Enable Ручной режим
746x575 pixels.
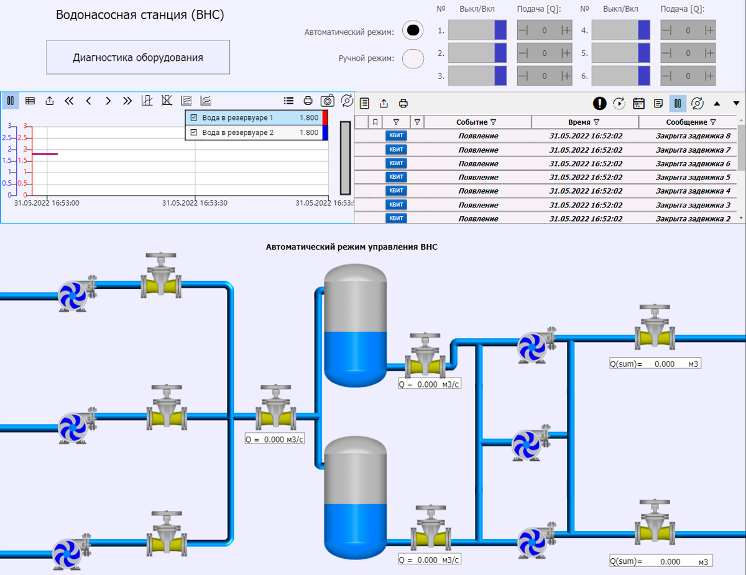(412, 58)
